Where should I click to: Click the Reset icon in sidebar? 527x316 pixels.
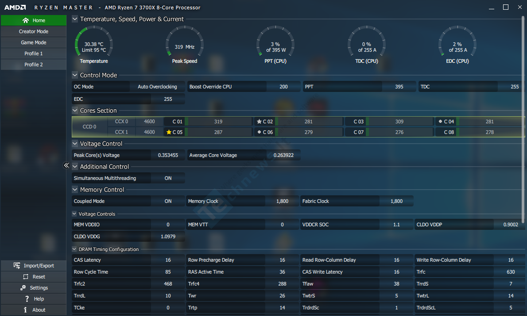(26, 277)
